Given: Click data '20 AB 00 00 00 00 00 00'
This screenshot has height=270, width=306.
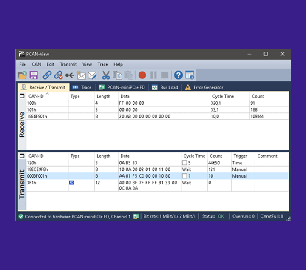Looking at the screenshot, I should click(144, 116).
